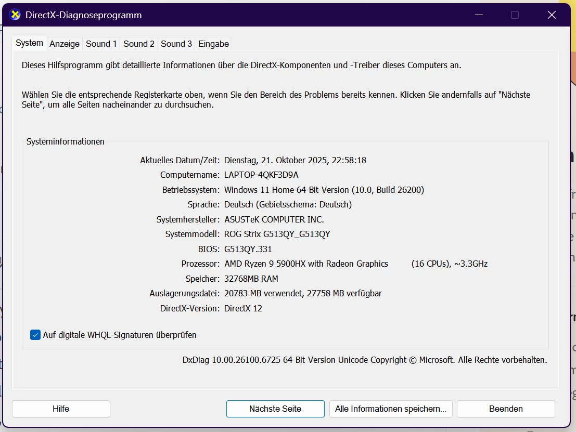
Task: Click the Hilfe button
Action: click(x=61, y=409)
